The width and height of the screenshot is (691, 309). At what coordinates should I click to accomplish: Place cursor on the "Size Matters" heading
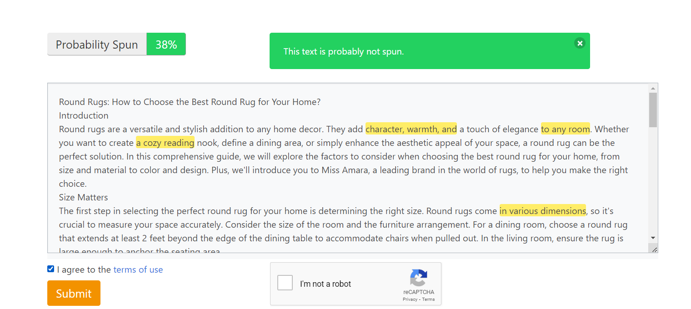84,198
